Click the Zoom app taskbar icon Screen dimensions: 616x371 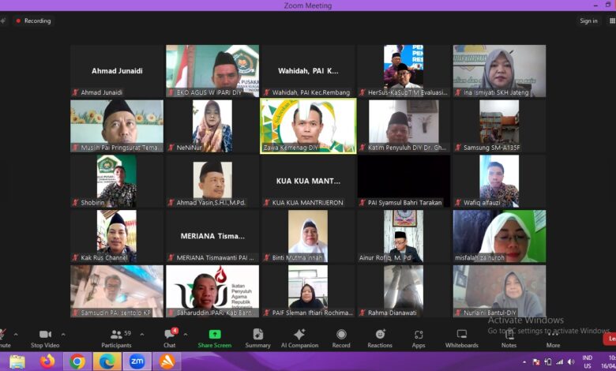137,362
